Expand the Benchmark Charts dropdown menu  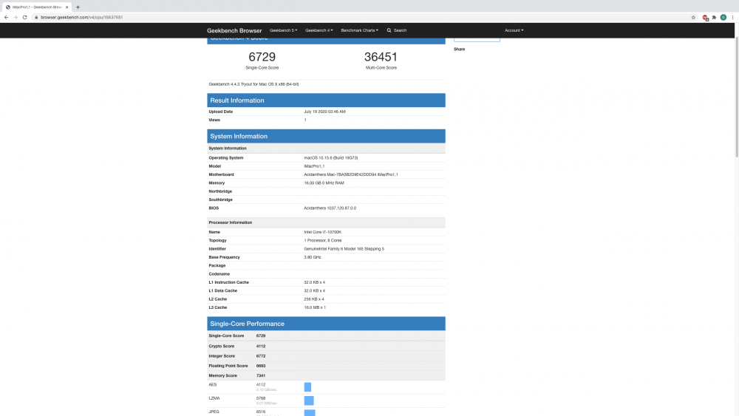(x=360, y=30)
